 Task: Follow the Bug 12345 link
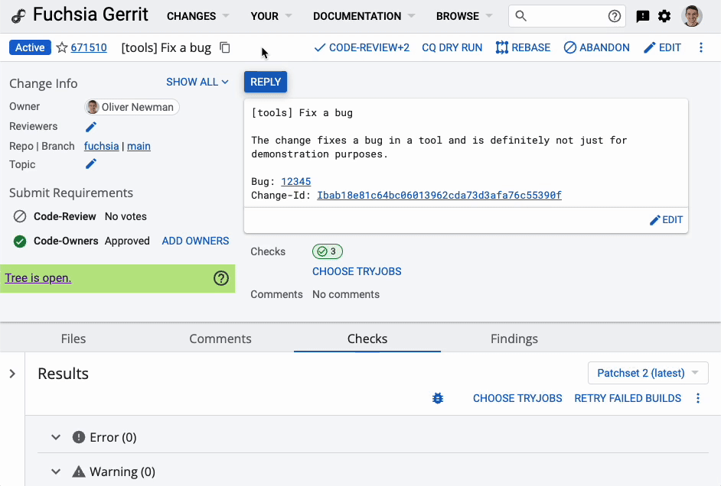(295, 181)
